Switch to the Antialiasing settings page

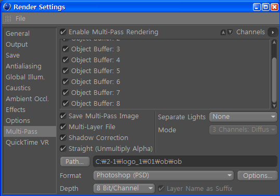23,66
